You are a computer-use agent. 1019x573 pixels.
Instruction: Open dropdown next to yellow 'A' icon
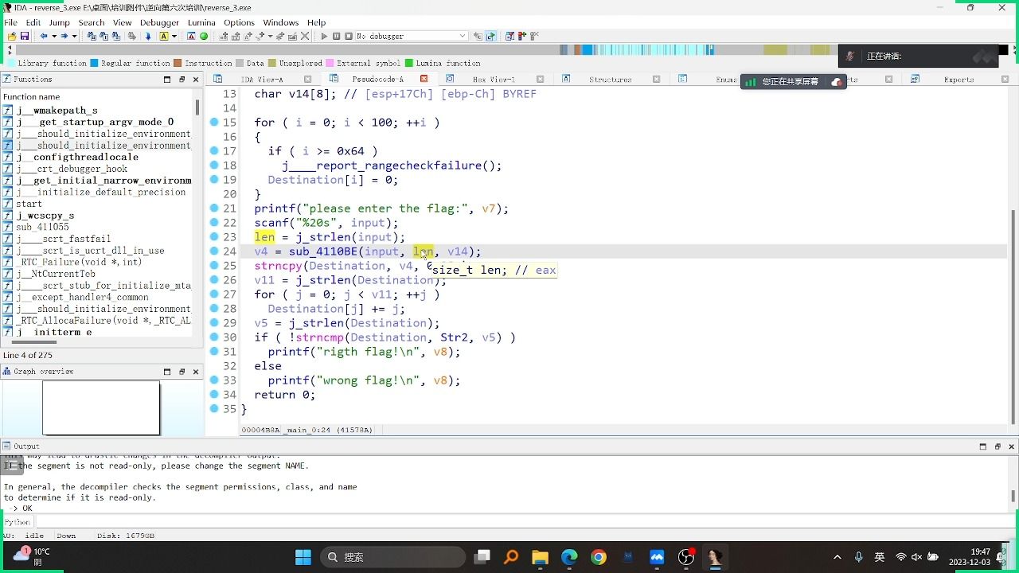pyautogui.click(x=174, y=36)
